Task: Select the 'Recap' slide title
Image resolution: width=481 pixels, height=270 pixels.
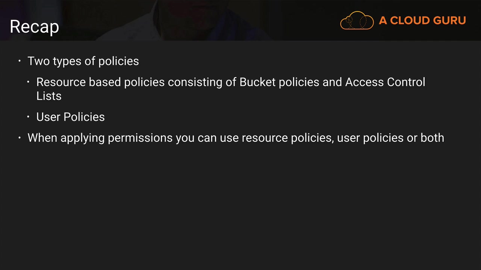Action: click(x=34, y=27)
